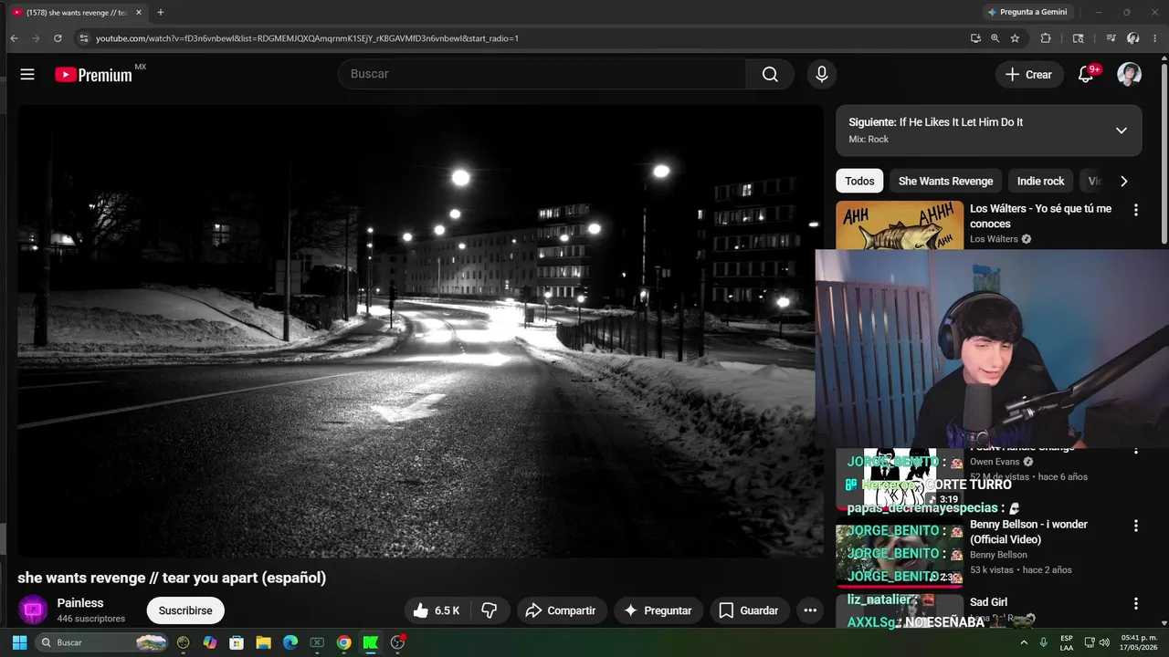Screen dimensions: 1169x657
Task: Show more filter chips with right arrow
Action: pos(1123,181)
